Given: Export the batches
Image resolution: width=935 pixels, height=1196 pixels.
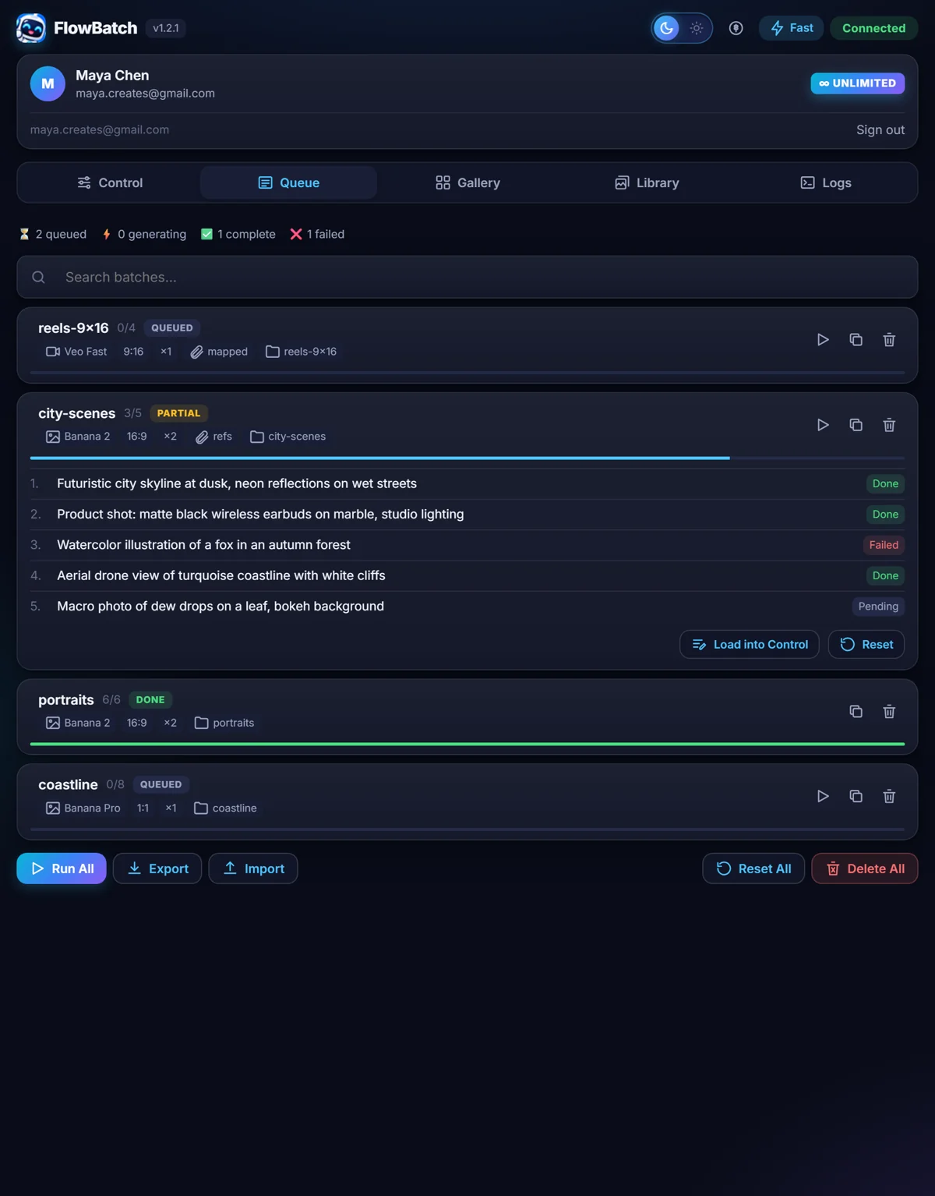Looking at the screenshot, I should 157,869.
